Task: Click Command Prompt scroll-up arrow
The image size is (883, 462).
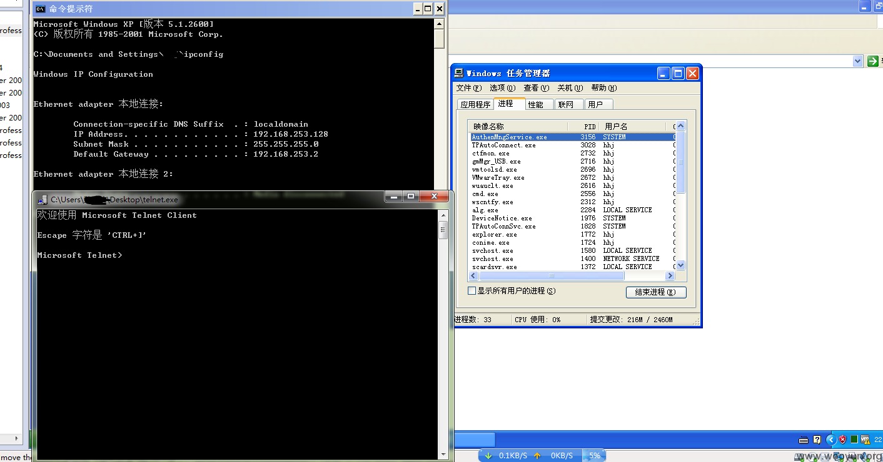Action: coord(440,24)
